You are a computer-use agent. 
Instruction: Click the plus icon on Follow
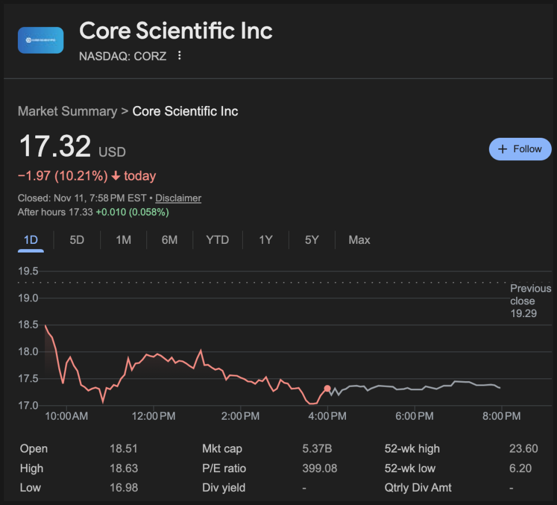(502, 149)
